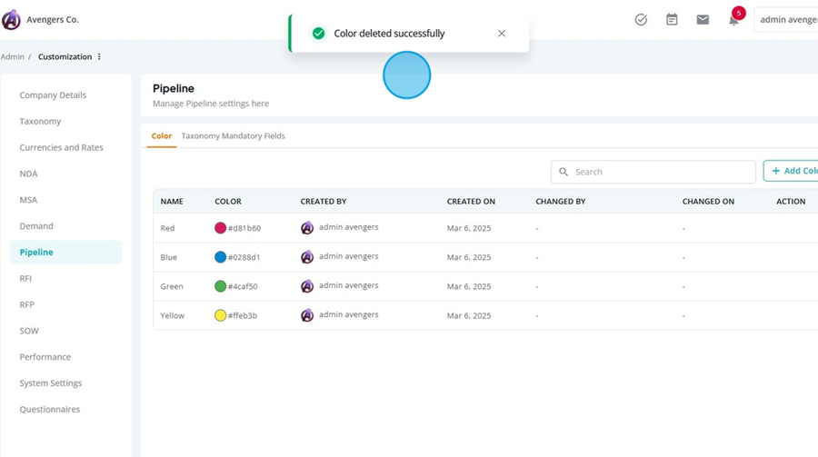
Task: Open Currencies and Rates in sidebar
Action: 61,147
